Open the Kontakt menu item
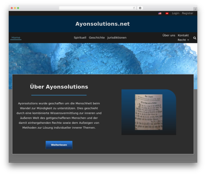 coord(183,35)
